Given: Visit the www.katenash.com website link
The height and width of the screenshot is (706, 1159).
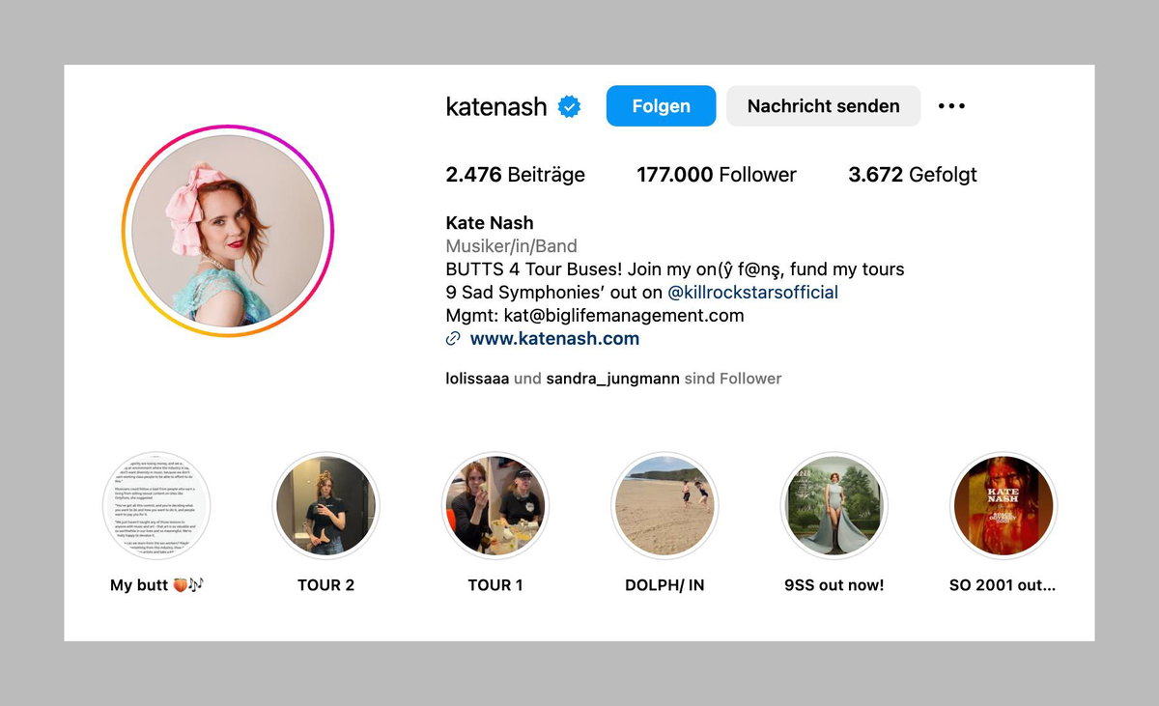Looking at the screenshot, I should 554,339.
